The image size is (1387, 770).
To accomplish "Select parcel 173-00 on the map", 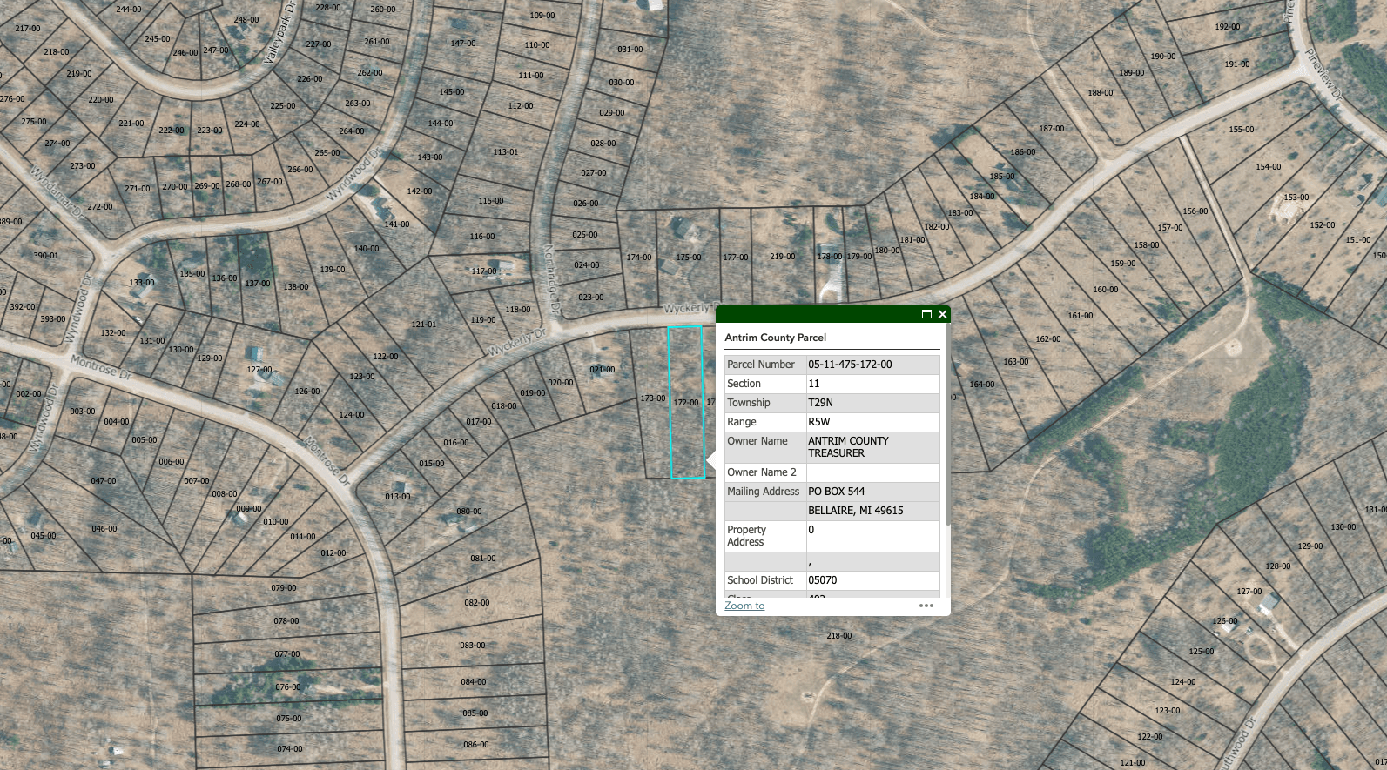I will click(653, 398).
